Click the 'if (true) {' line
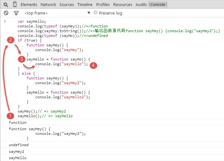 [30, 40]
